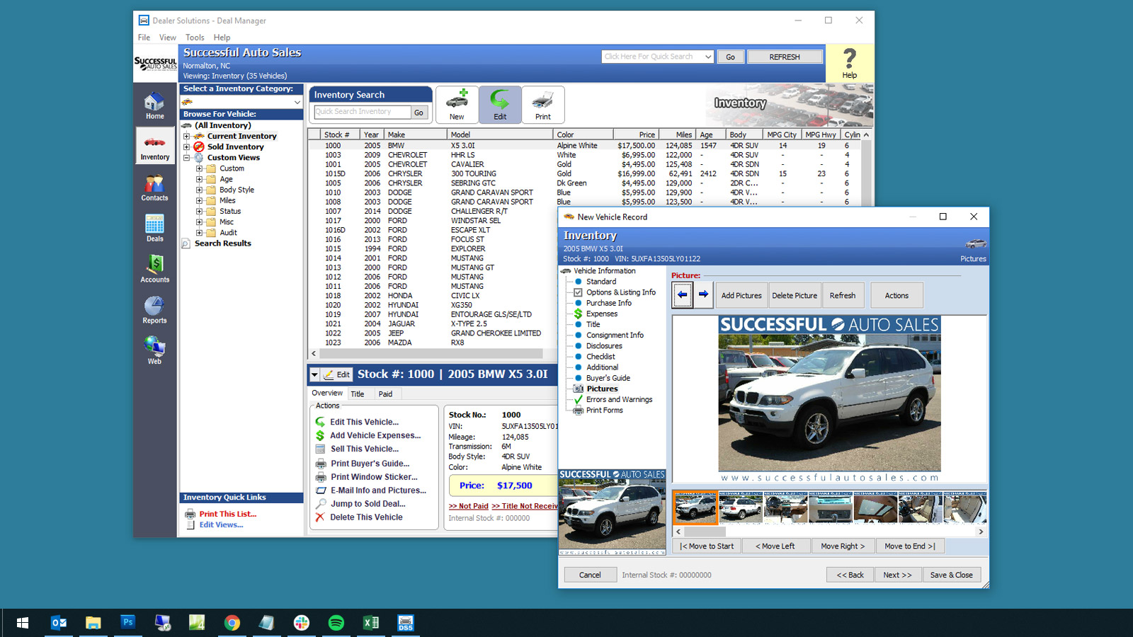
Task: Click the Quick Search Inventory field
Action: 362,112
